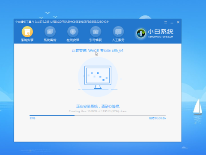Minimize the 小白装机工具 window
The height and width of the screenshot is (155, 206).
[x=172, y=22]
